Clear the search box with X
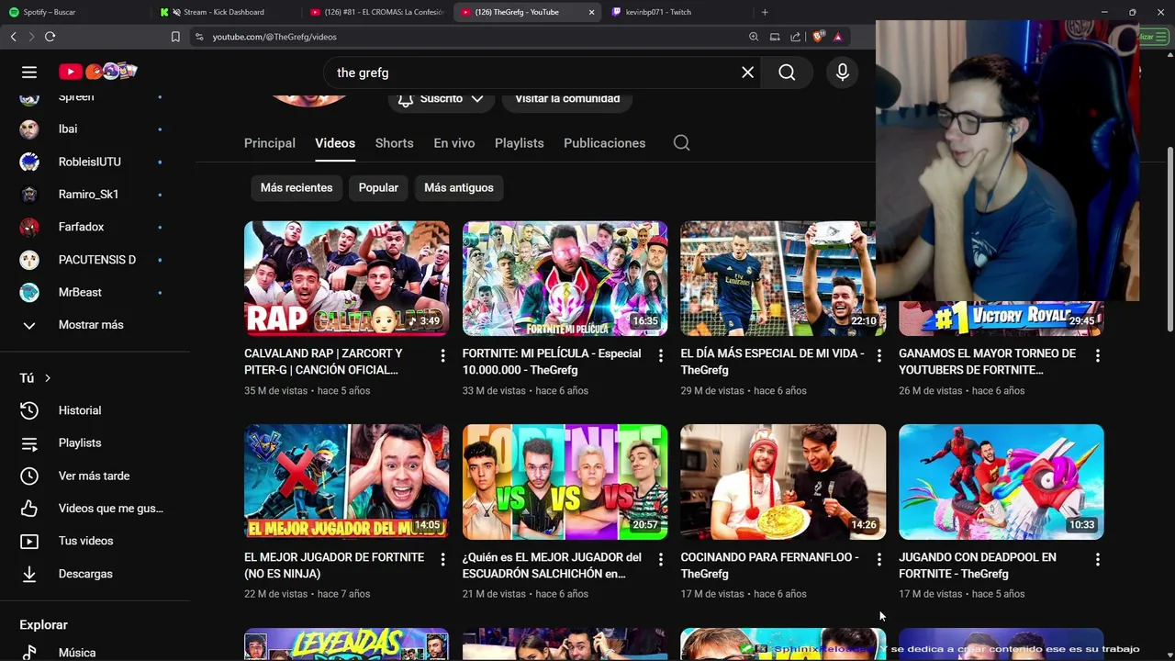The height and width of the screenshot is (661, 1175). pyautogui.click(x=748, y=73)
